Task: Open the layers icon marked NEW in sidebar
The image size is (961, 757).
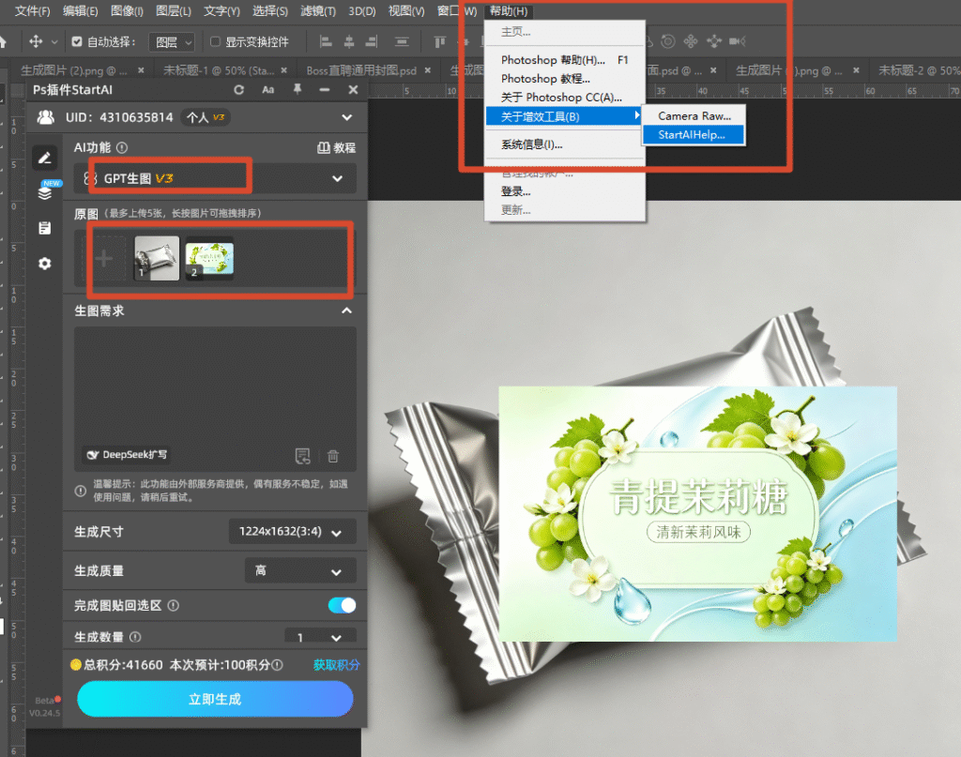Action: 45,191
